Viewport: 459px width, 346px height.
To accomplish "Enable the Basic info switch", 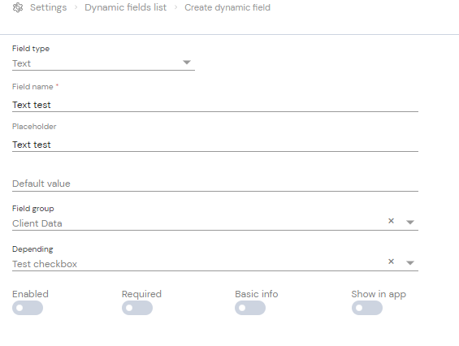I will click(250, 308).
